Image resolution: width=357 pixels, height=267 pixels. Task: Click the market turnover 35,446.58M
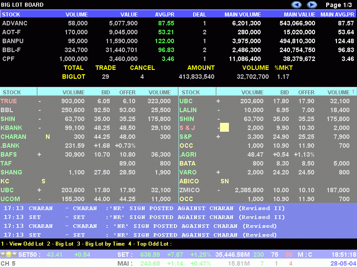[x=232, y=255]
